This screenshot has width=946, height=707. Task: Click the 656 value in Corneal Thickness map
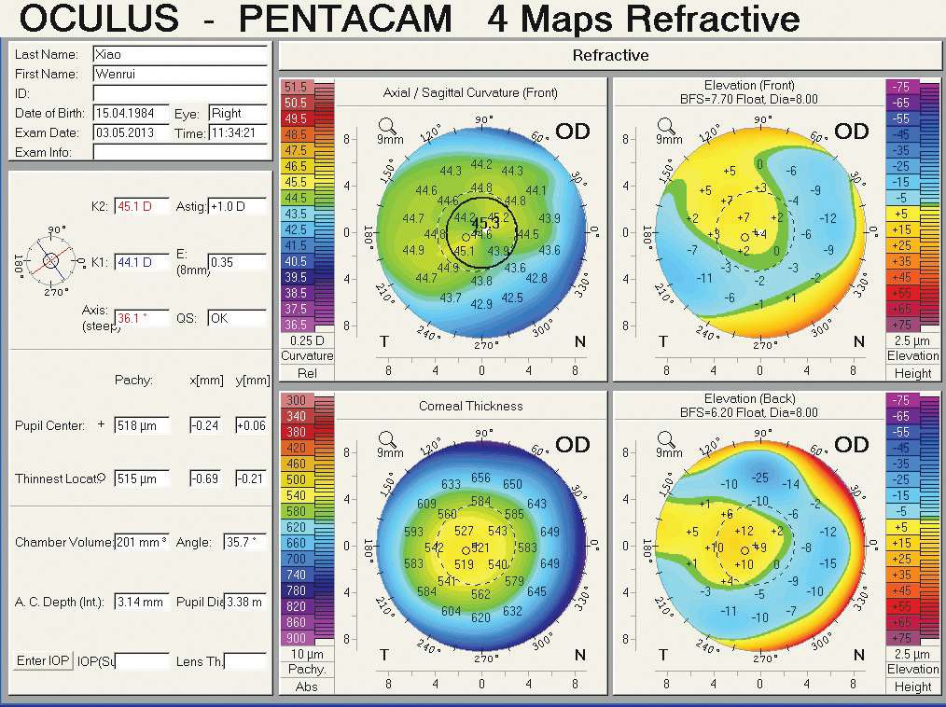click(x=480, y=478)
